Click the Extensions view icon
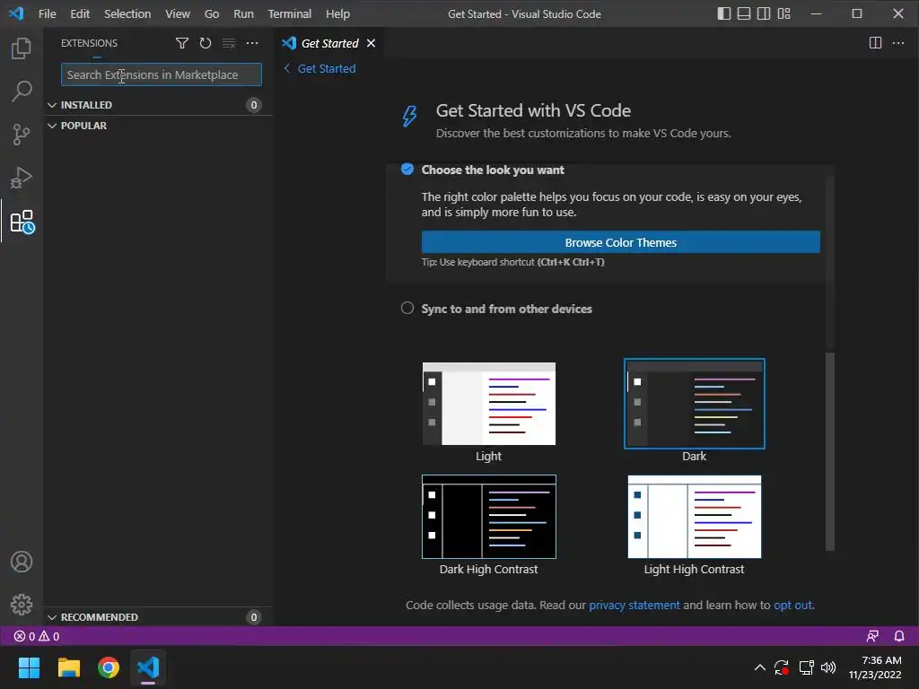This screenshot has height=689, width=919. pos(22,222)
